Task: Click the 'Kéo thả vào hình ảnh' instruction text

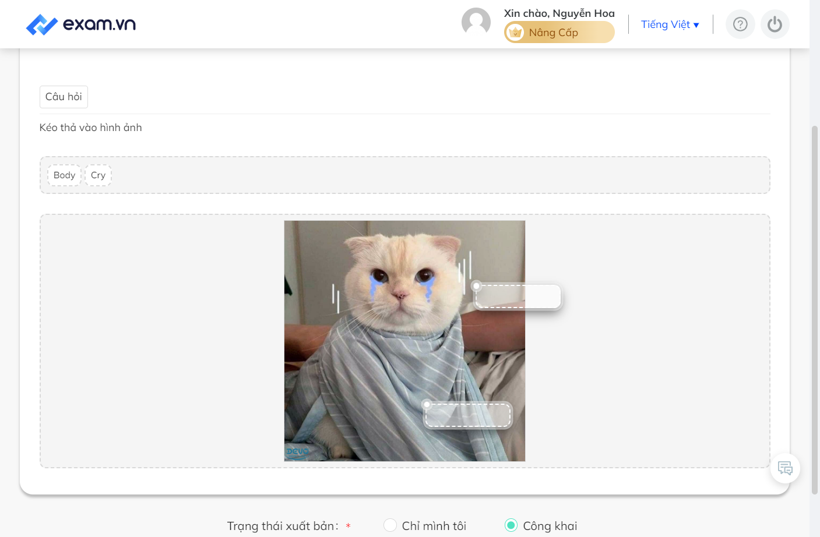Action: [91, 128]
